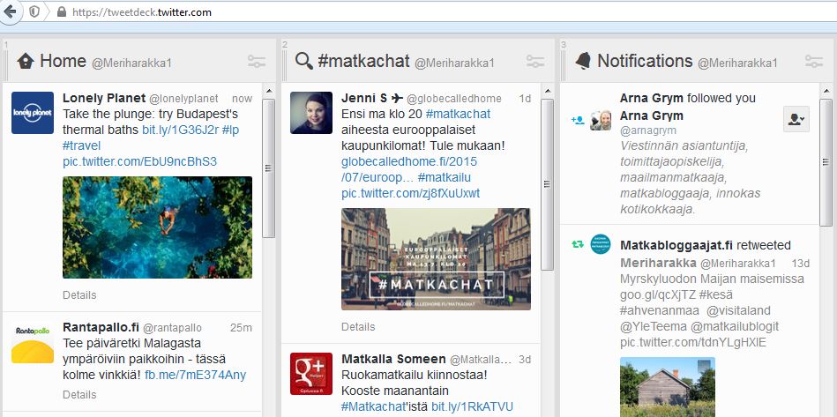The image size is (837, 417).
Task: Open Details under Jenni S tweet
Action: 358,326
